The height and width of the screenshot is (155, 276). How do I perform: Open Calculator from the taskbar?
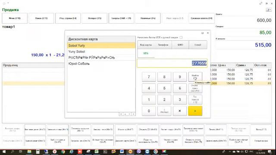38,152
